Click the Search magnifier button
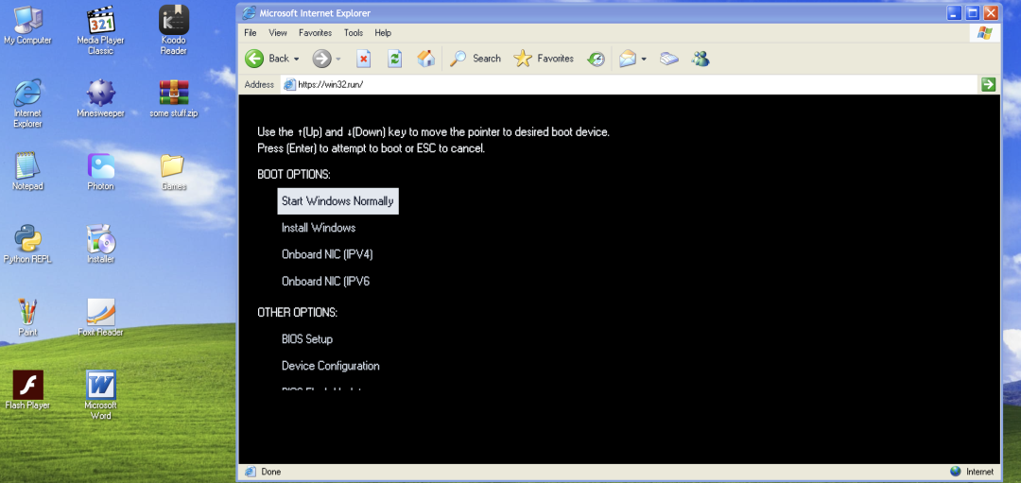 (476, 59)
